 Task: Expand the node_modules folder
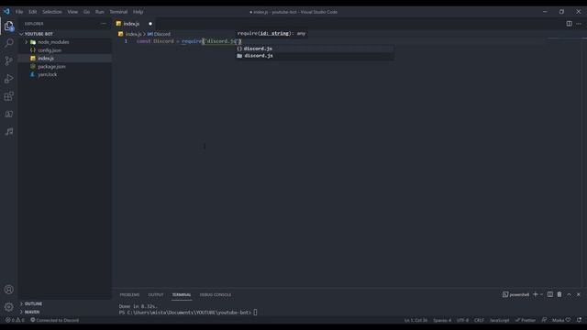[66, 42]
